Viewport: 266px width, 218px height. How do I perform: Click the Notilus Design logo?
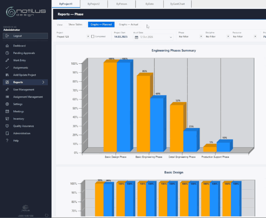26,12
